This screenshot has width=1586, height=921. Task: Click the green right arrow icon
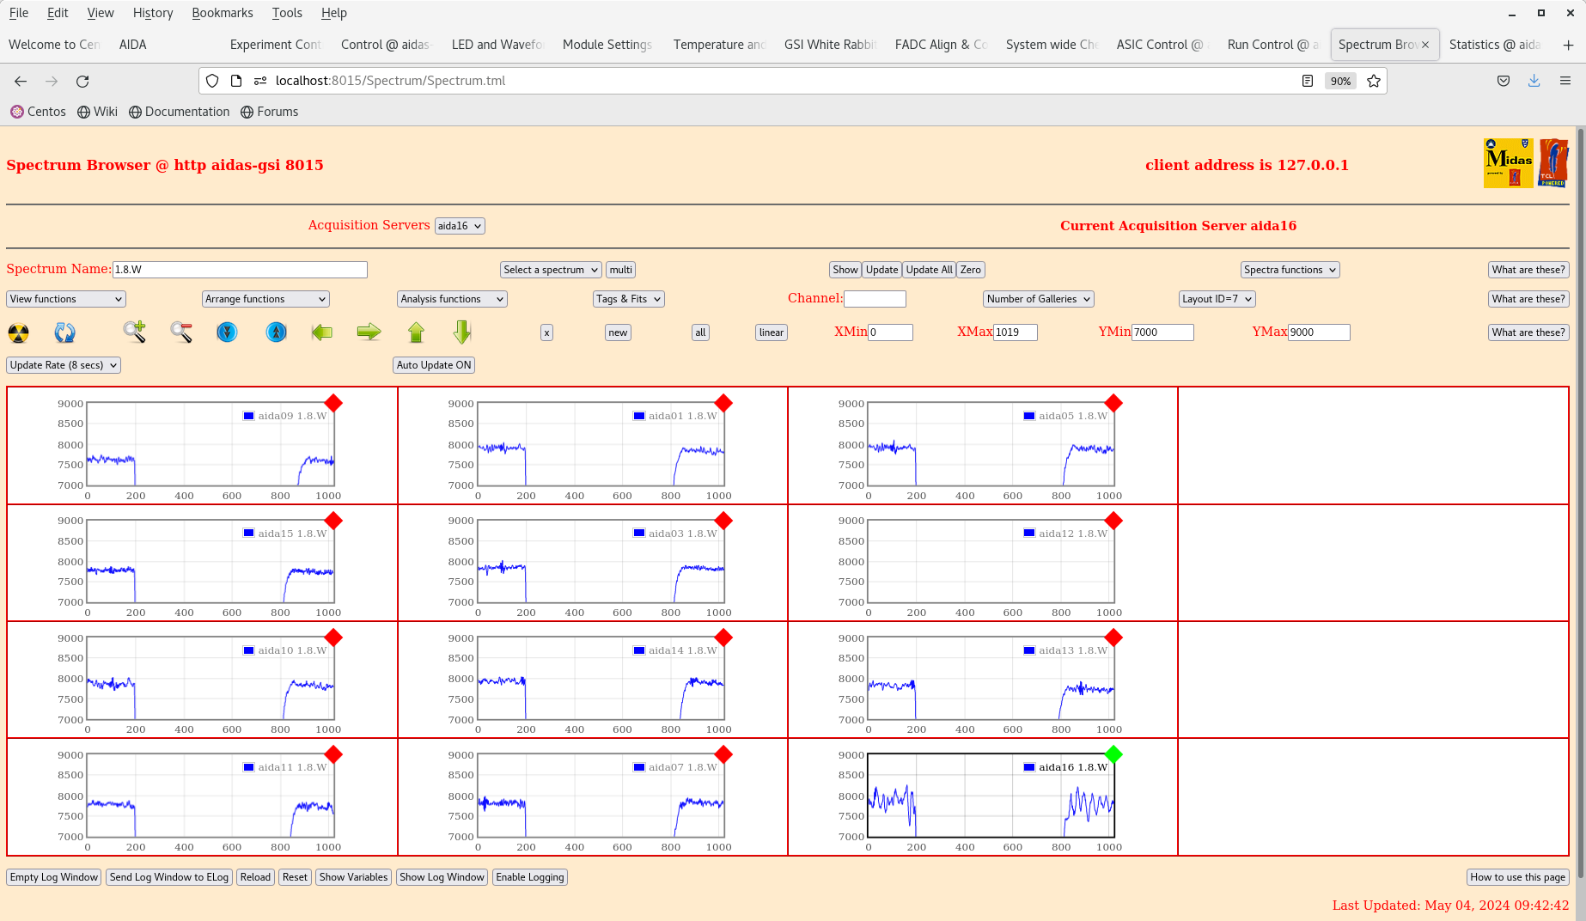[369, 332]
